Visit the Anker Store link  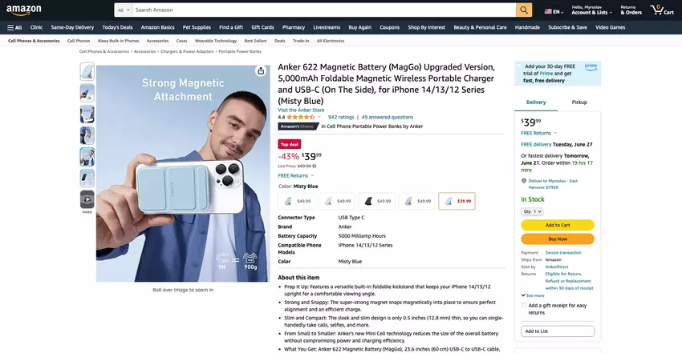[x=301, y=110]
